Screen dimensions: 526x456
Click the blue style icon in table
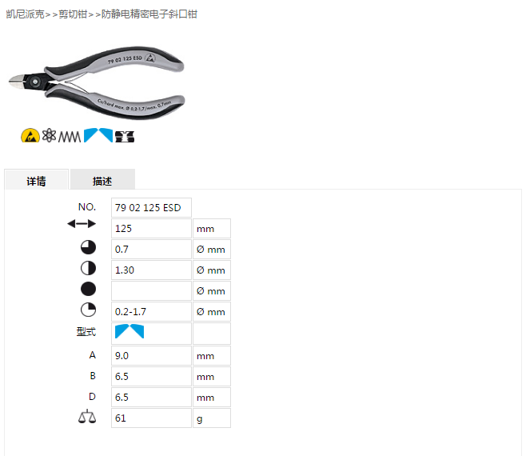(130, 331)
